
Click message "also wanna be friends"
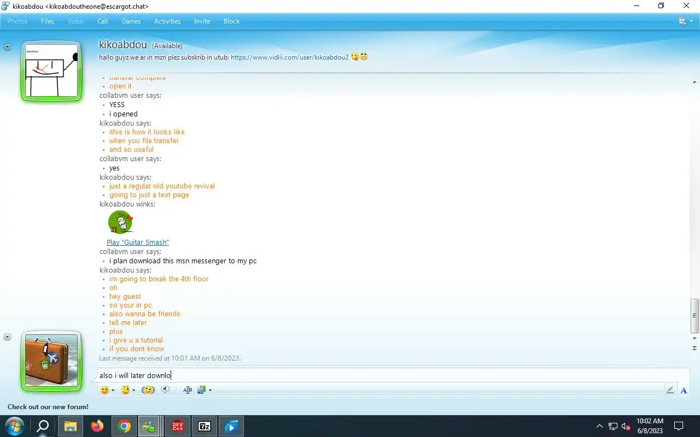pyautogui.click(x=144, y=314)
